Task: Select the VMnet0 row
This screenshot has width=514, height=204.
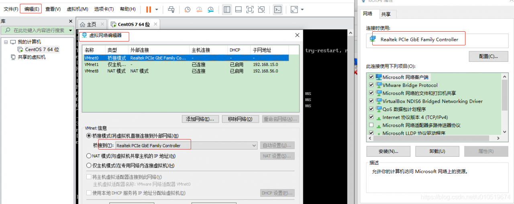Action: [186, 58]
